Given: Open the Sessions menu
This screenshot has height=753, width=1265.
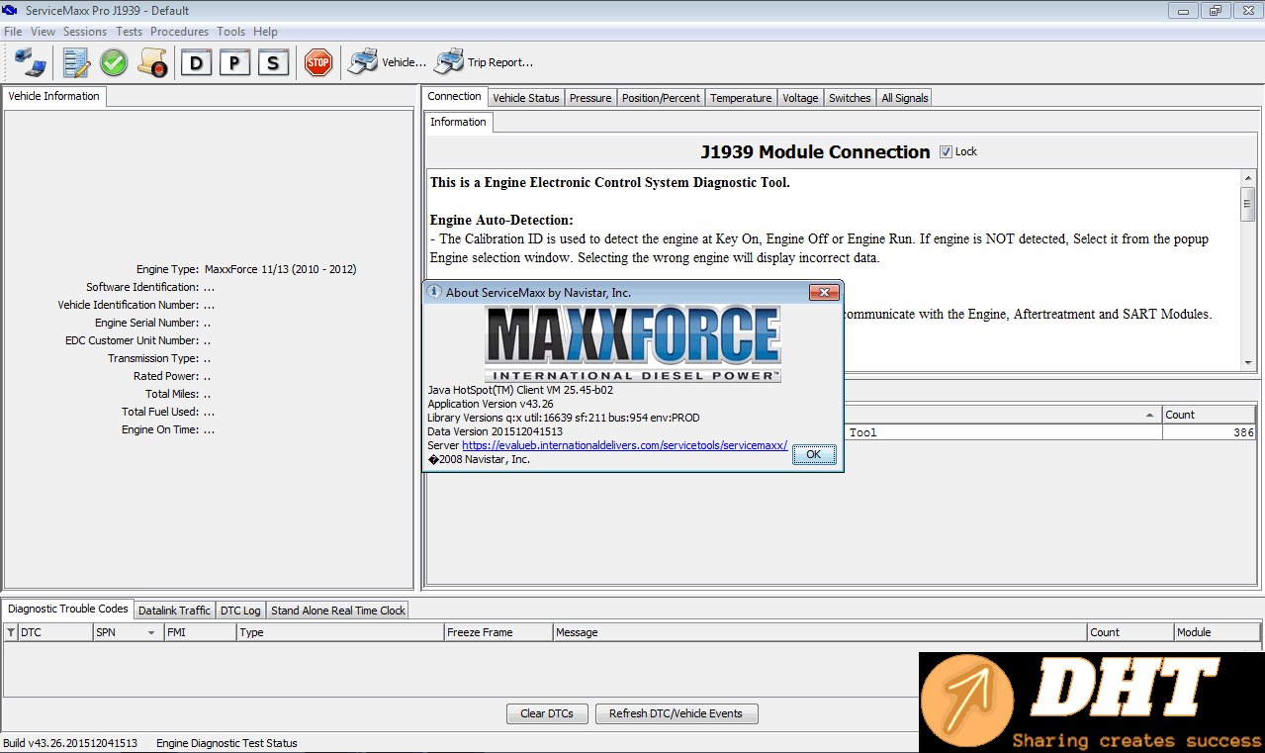Looking at the screenshot, I should pyautogui.click(x=85, y=32).
